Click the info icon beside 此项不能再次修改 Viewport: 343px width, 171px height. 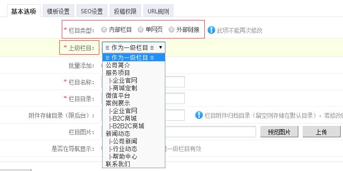point(211,30)
